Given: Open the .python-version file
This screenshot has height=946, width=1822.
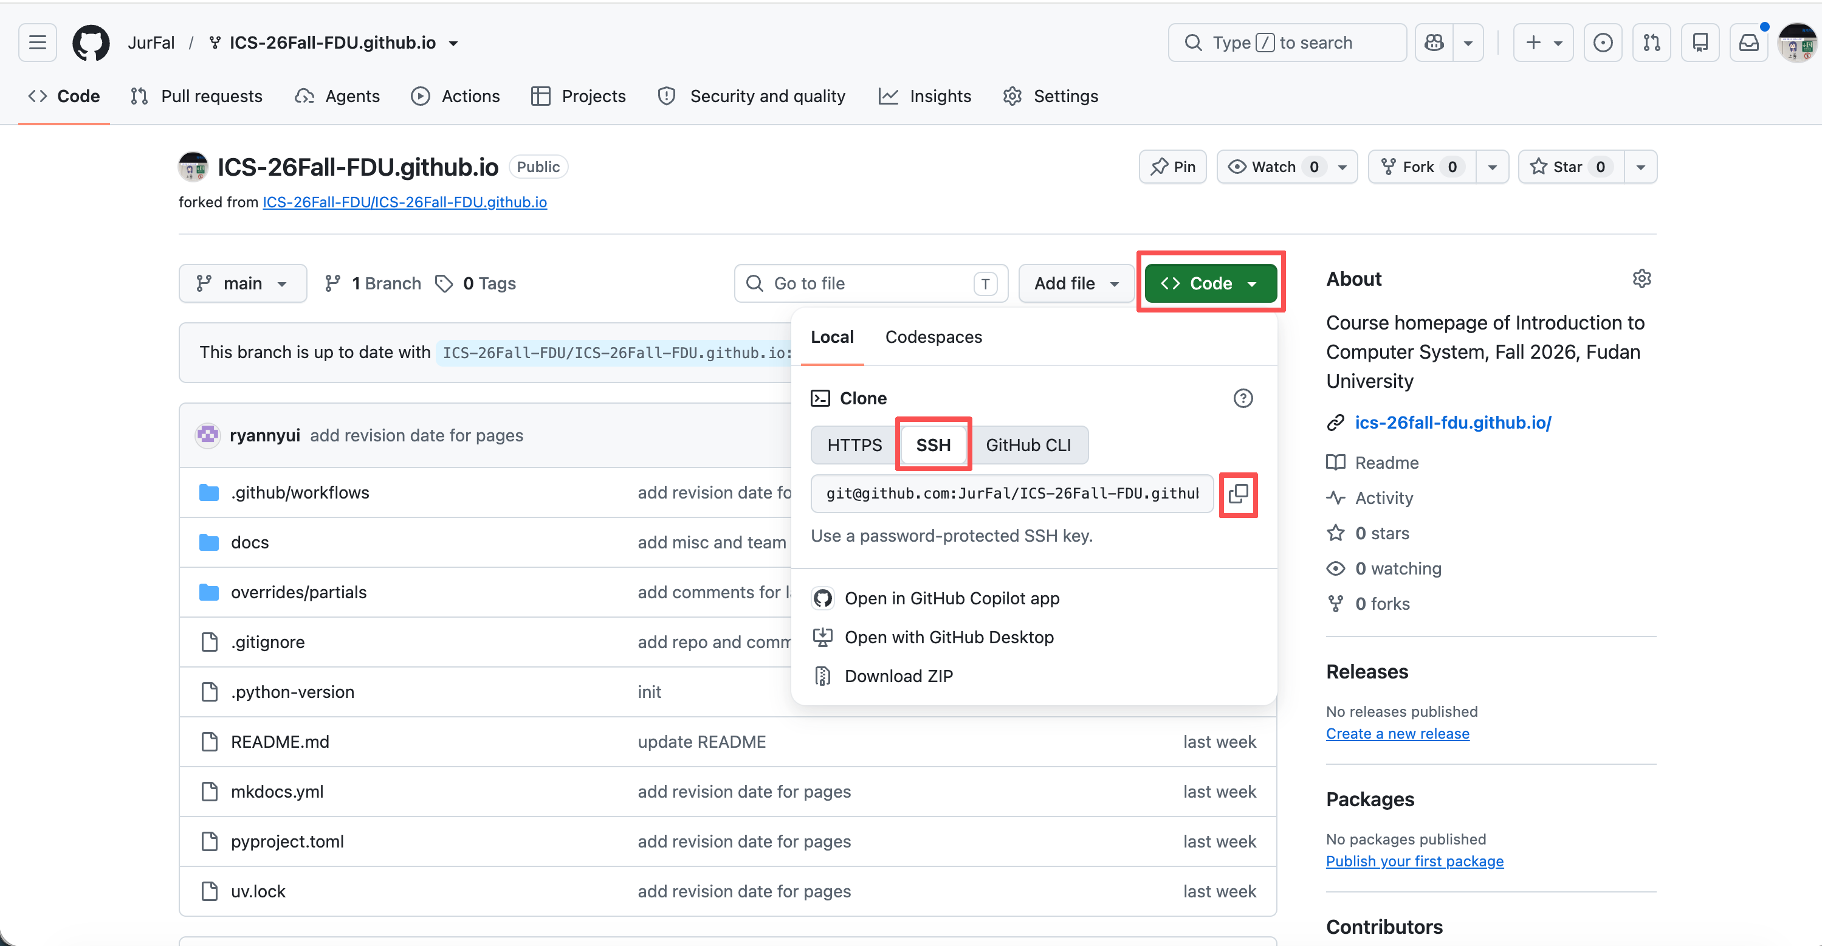Looking at the screenshot, I should click(292, 692).
